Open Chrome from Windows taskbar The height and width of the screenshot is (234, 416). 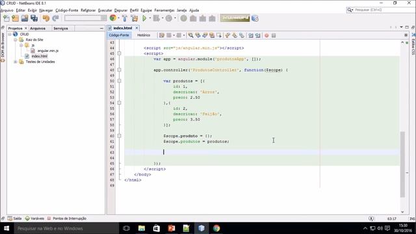pyautogui.click(x=216, y=228)
